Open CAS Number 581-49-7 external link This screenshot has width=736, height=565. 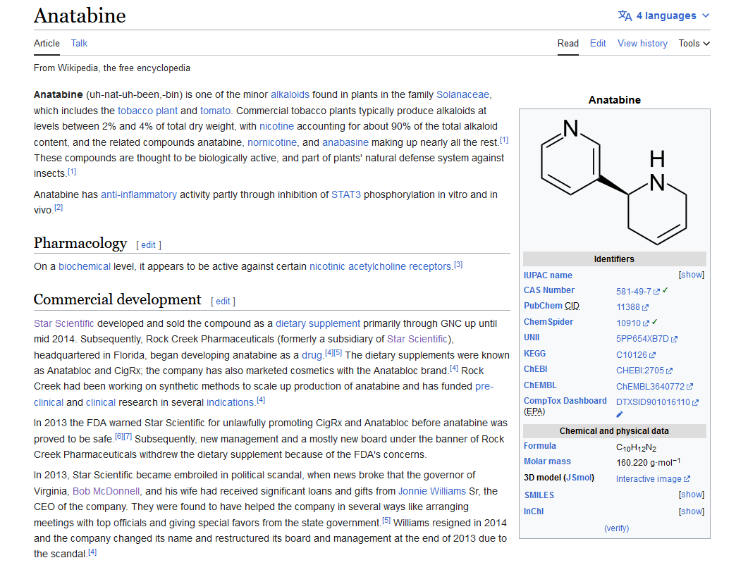tap(638, 291)
